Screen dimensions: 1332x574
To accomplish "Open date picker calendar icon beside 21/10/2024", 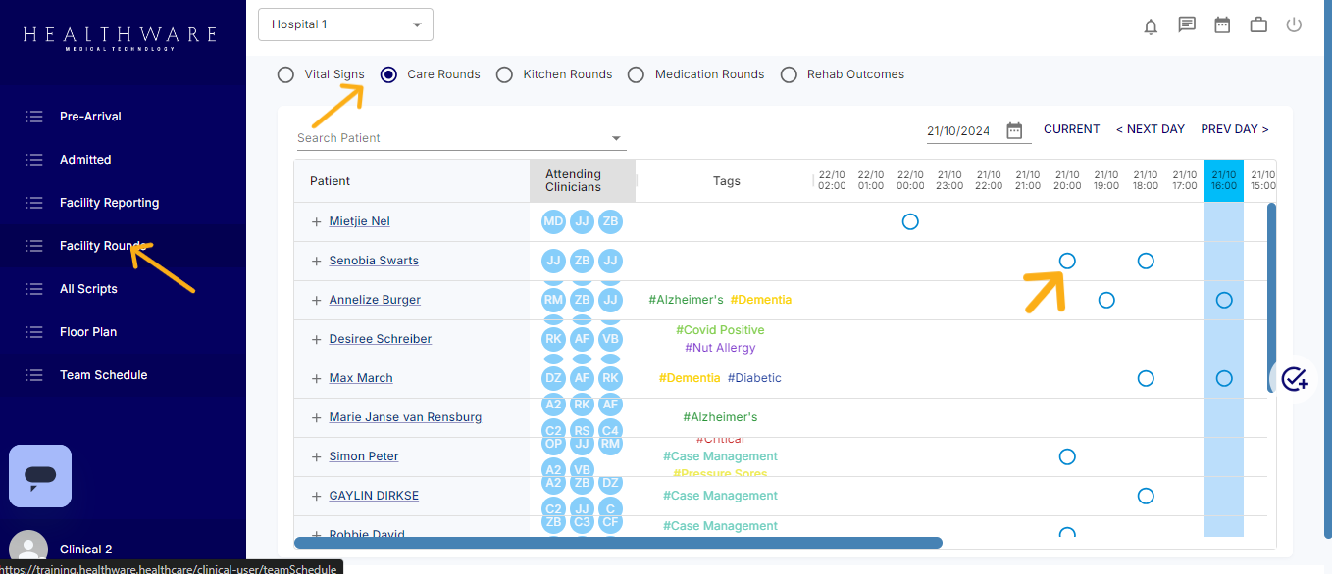I will 1014,130.
